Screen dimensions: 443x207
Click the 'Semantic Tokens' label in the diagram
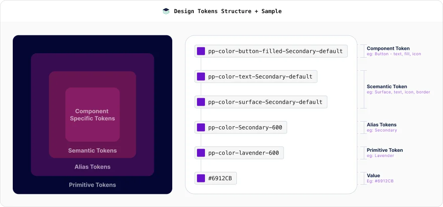(93, 151)
